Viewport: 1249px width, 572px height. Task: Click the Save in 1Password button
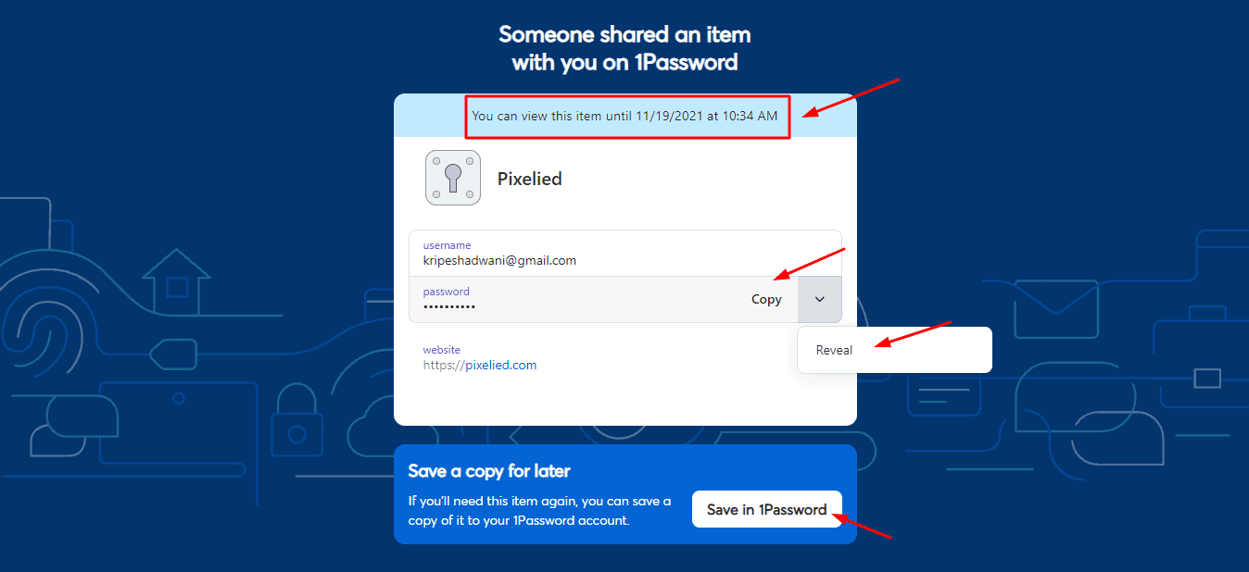[767, 509]
